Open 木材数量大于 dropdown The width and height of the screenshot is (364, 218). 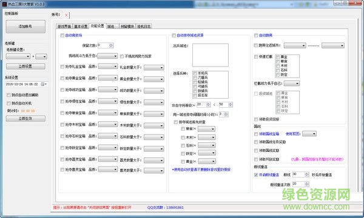[x=154, y=125]
